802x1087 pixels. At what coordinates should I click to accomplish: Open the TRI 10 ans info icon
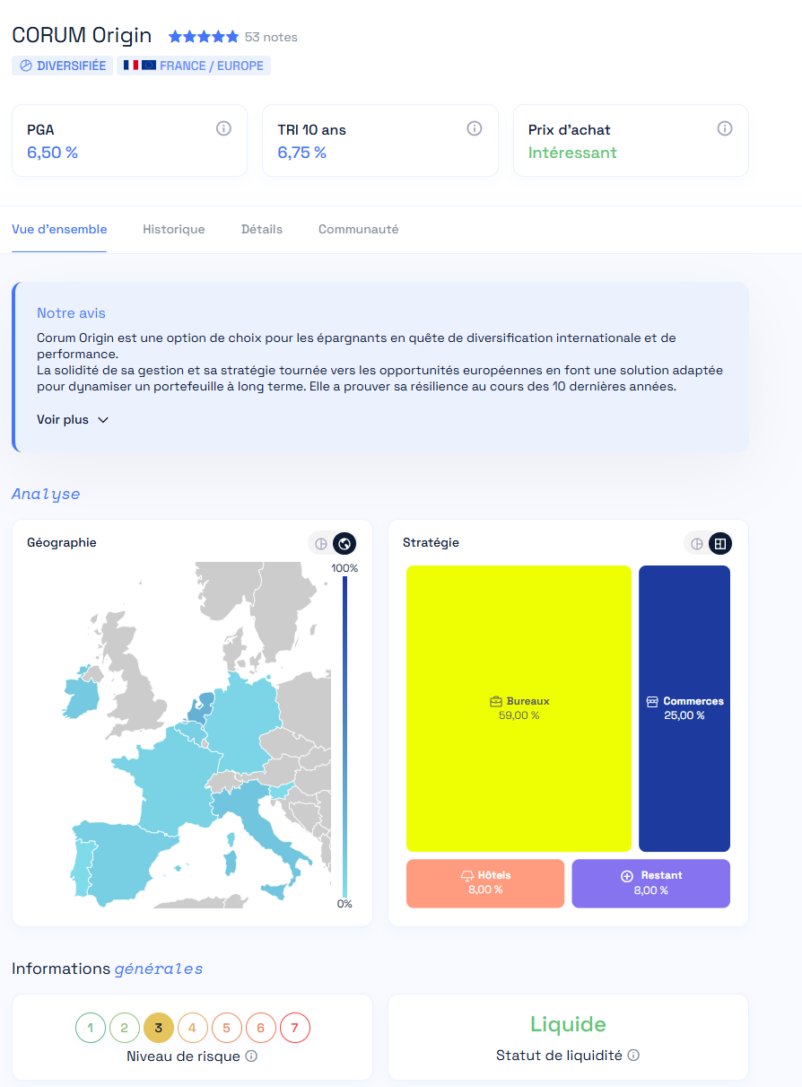[x=475, y=128]
